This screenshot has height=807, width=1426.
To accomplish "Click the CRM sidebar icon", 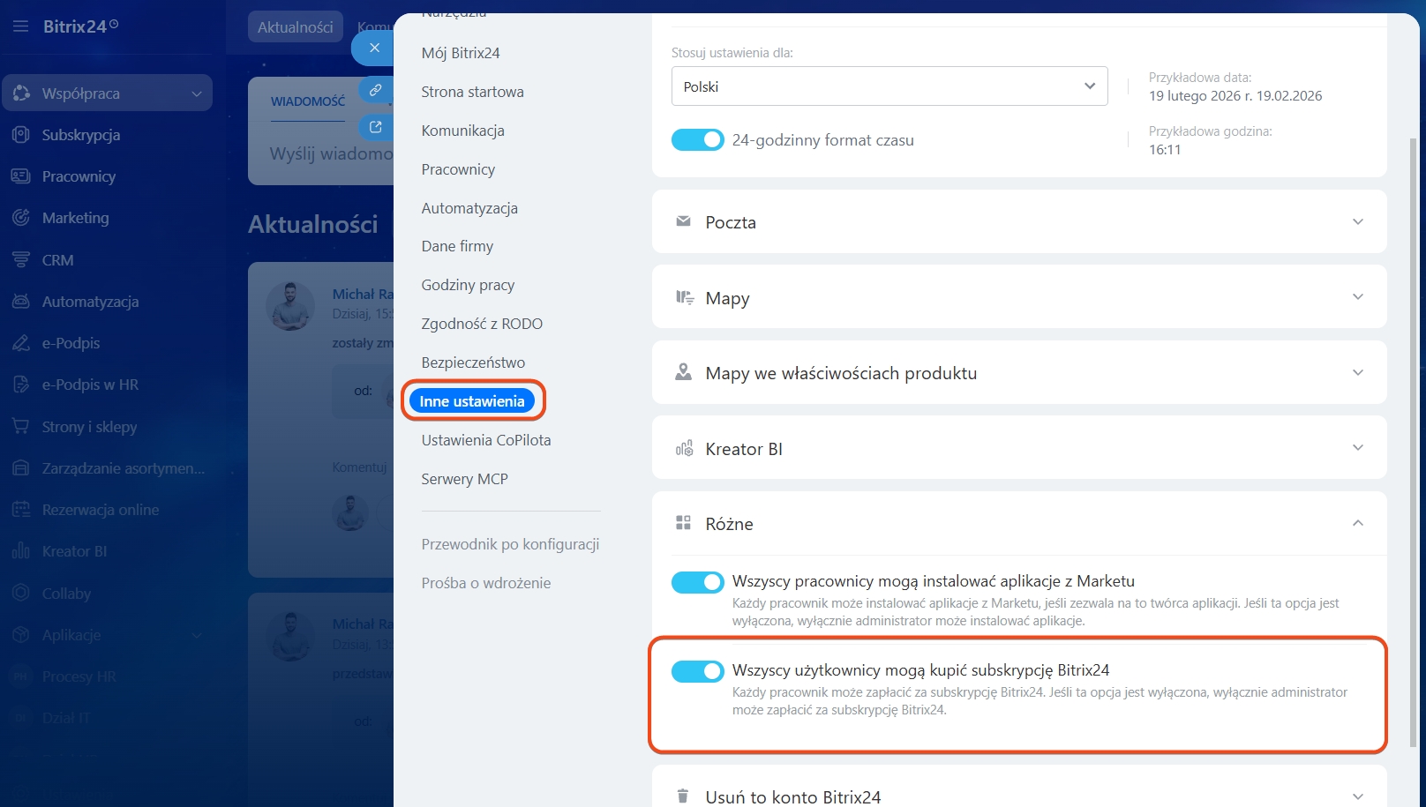I will [x=21, y=260].
